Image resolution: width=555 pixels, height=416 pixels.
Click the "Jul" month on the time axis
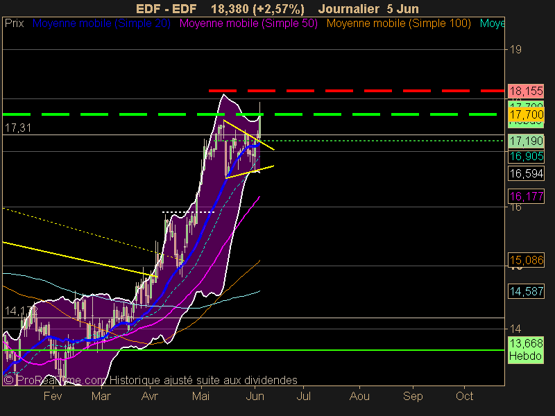pyautogui.click(x=303, y=396)
